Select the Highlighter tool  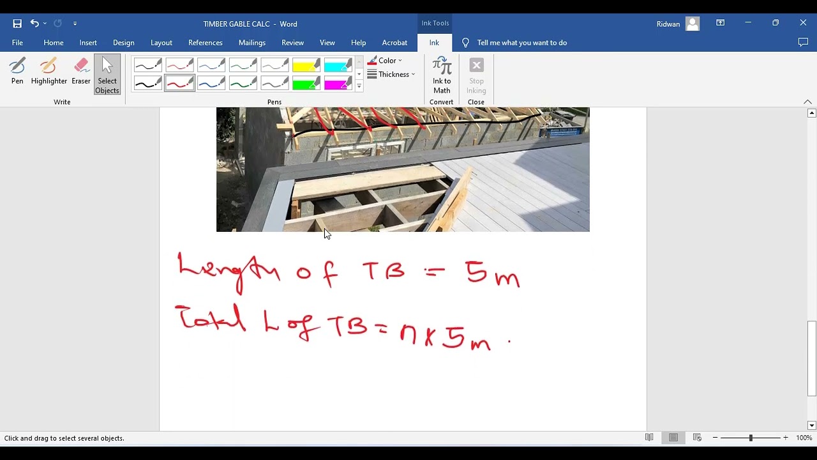tap(49, 71)
